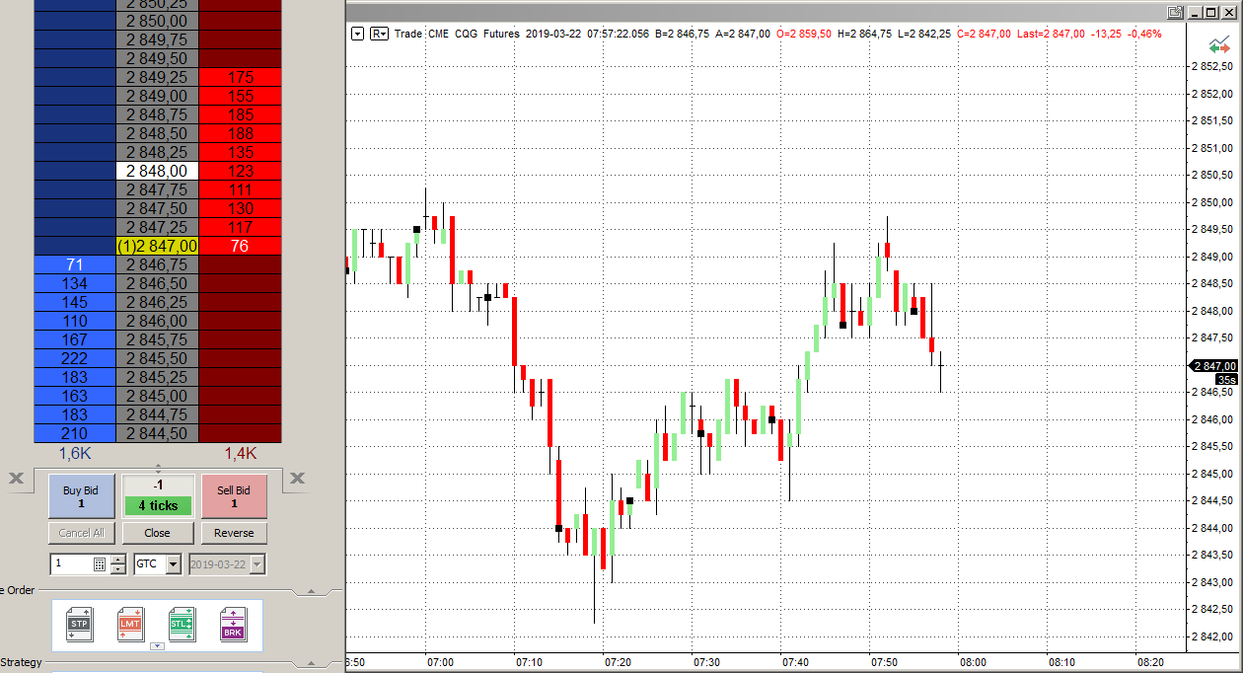Click the 08:00 label on time axis
The height and width of the screenshot is (673, 1243).
pos(973,662)
